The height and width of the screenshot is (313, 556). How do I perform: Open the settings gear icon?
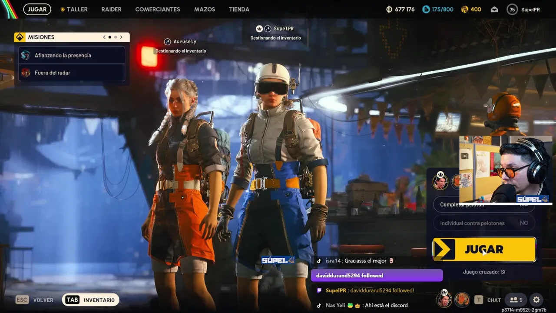point(536,300)
